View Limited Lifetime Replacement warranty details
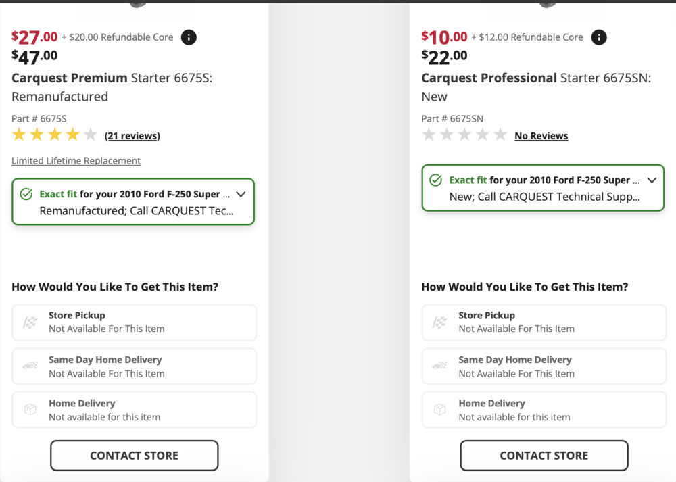The width and height of the screenshot is (676, 482). 76,161
